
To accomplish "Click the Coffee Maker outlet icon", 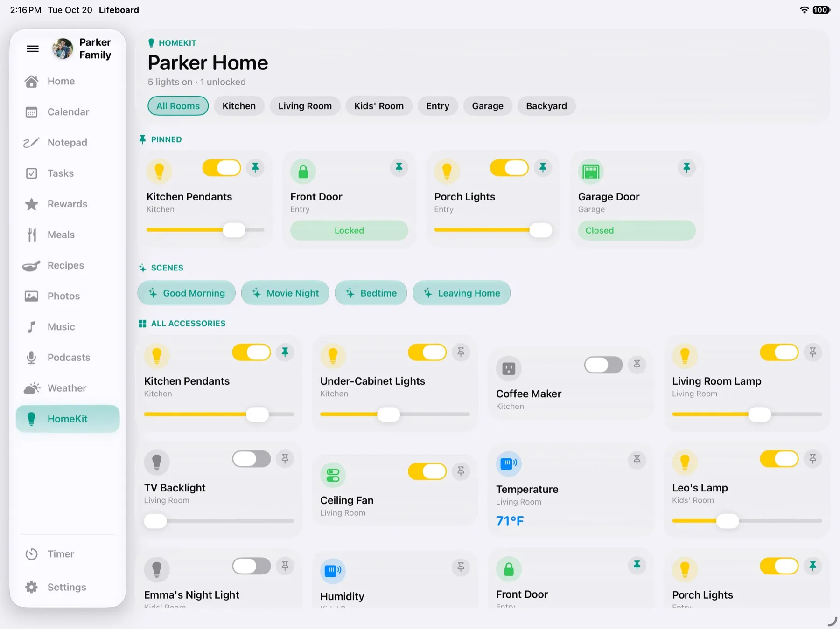I will click(509, 369).
